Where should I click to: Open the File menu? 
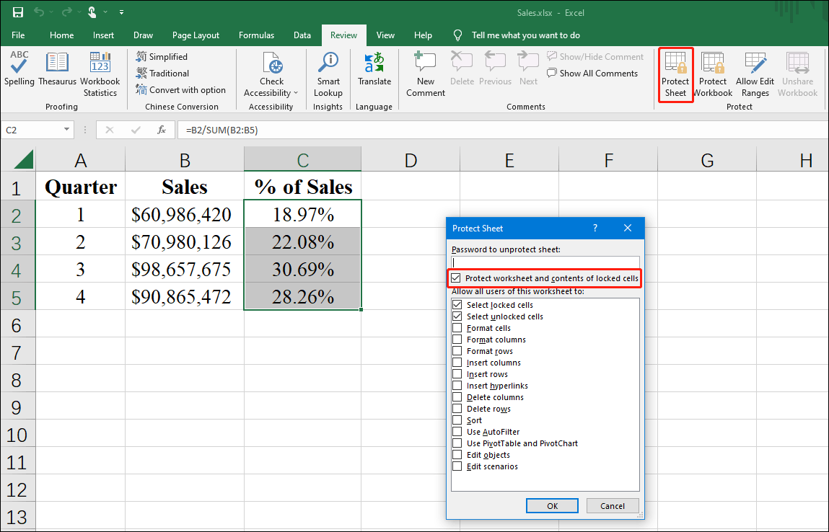click(x=18, y=35)
